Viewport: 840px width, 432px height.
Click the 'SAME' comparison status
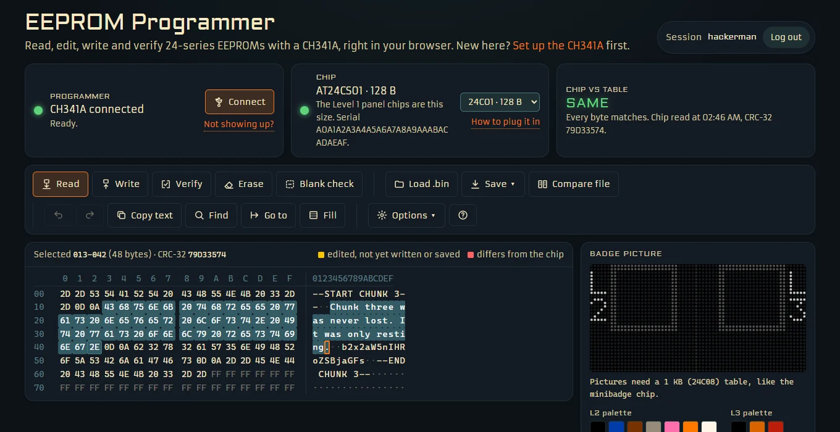587,103
